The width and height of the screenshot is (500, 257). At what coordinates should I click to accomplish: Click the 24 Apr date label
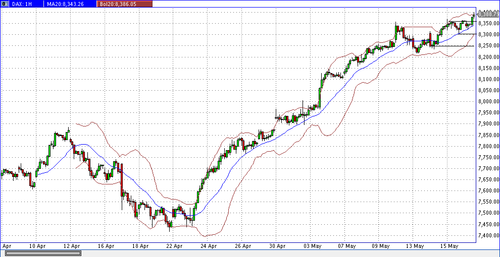[209, 246]
